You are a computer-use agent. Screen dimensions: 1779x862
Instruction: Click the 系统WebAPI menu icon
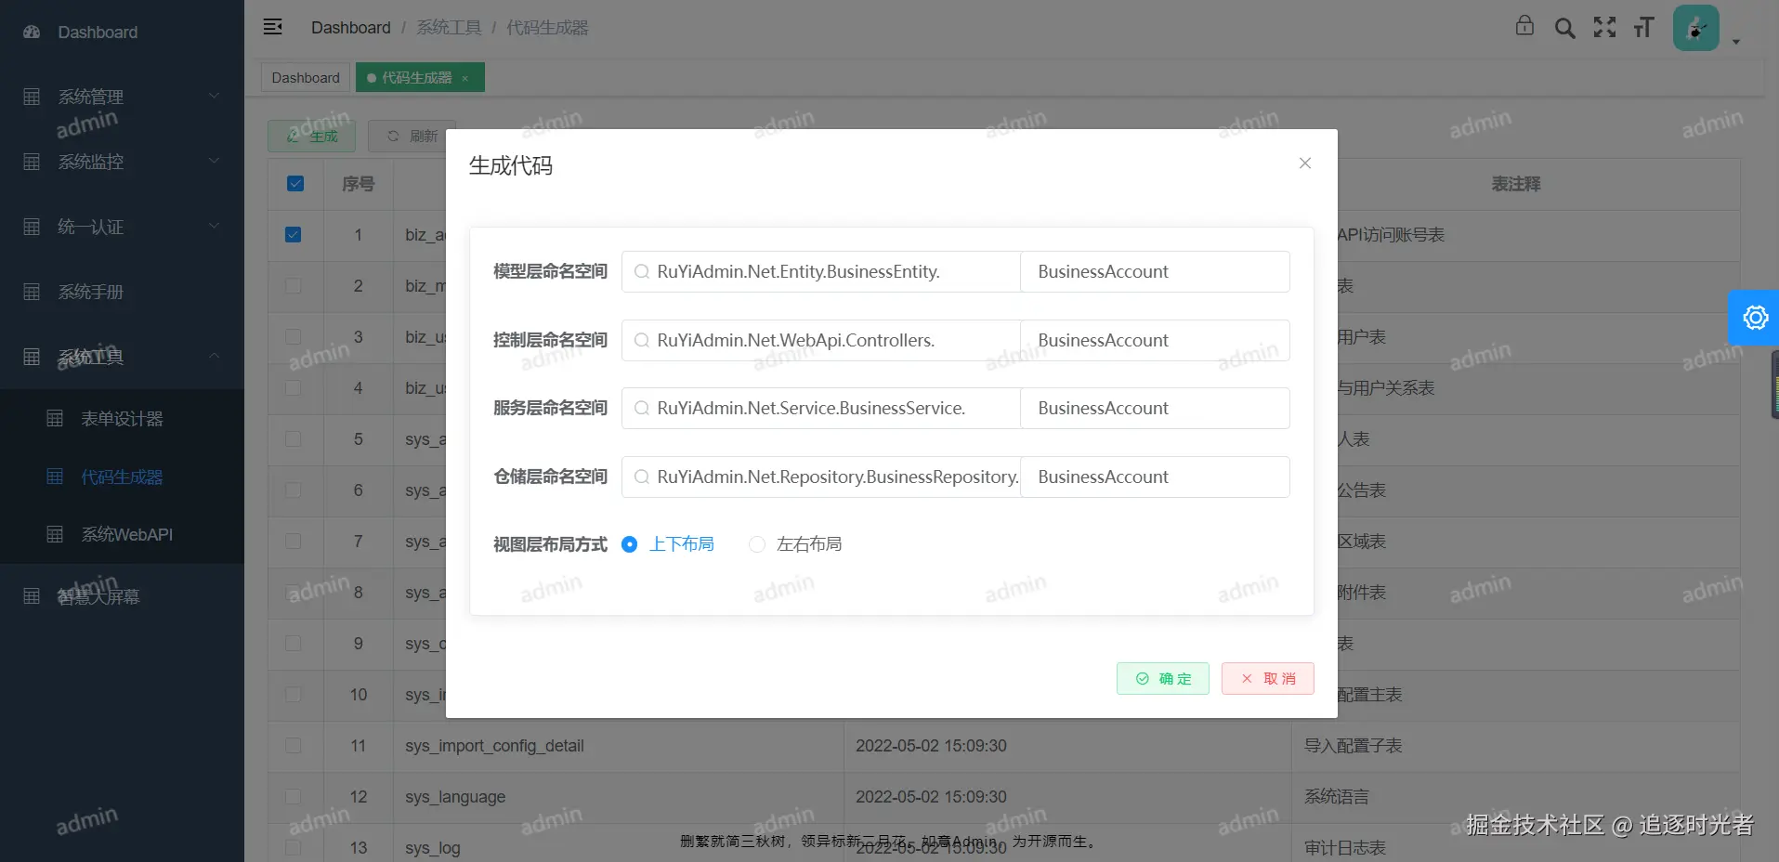pyautogui.click(x=55, y=534)
